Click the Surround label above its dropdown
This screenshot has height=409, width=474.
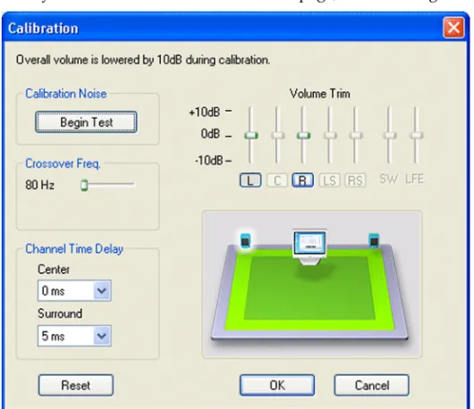[60, 313]
